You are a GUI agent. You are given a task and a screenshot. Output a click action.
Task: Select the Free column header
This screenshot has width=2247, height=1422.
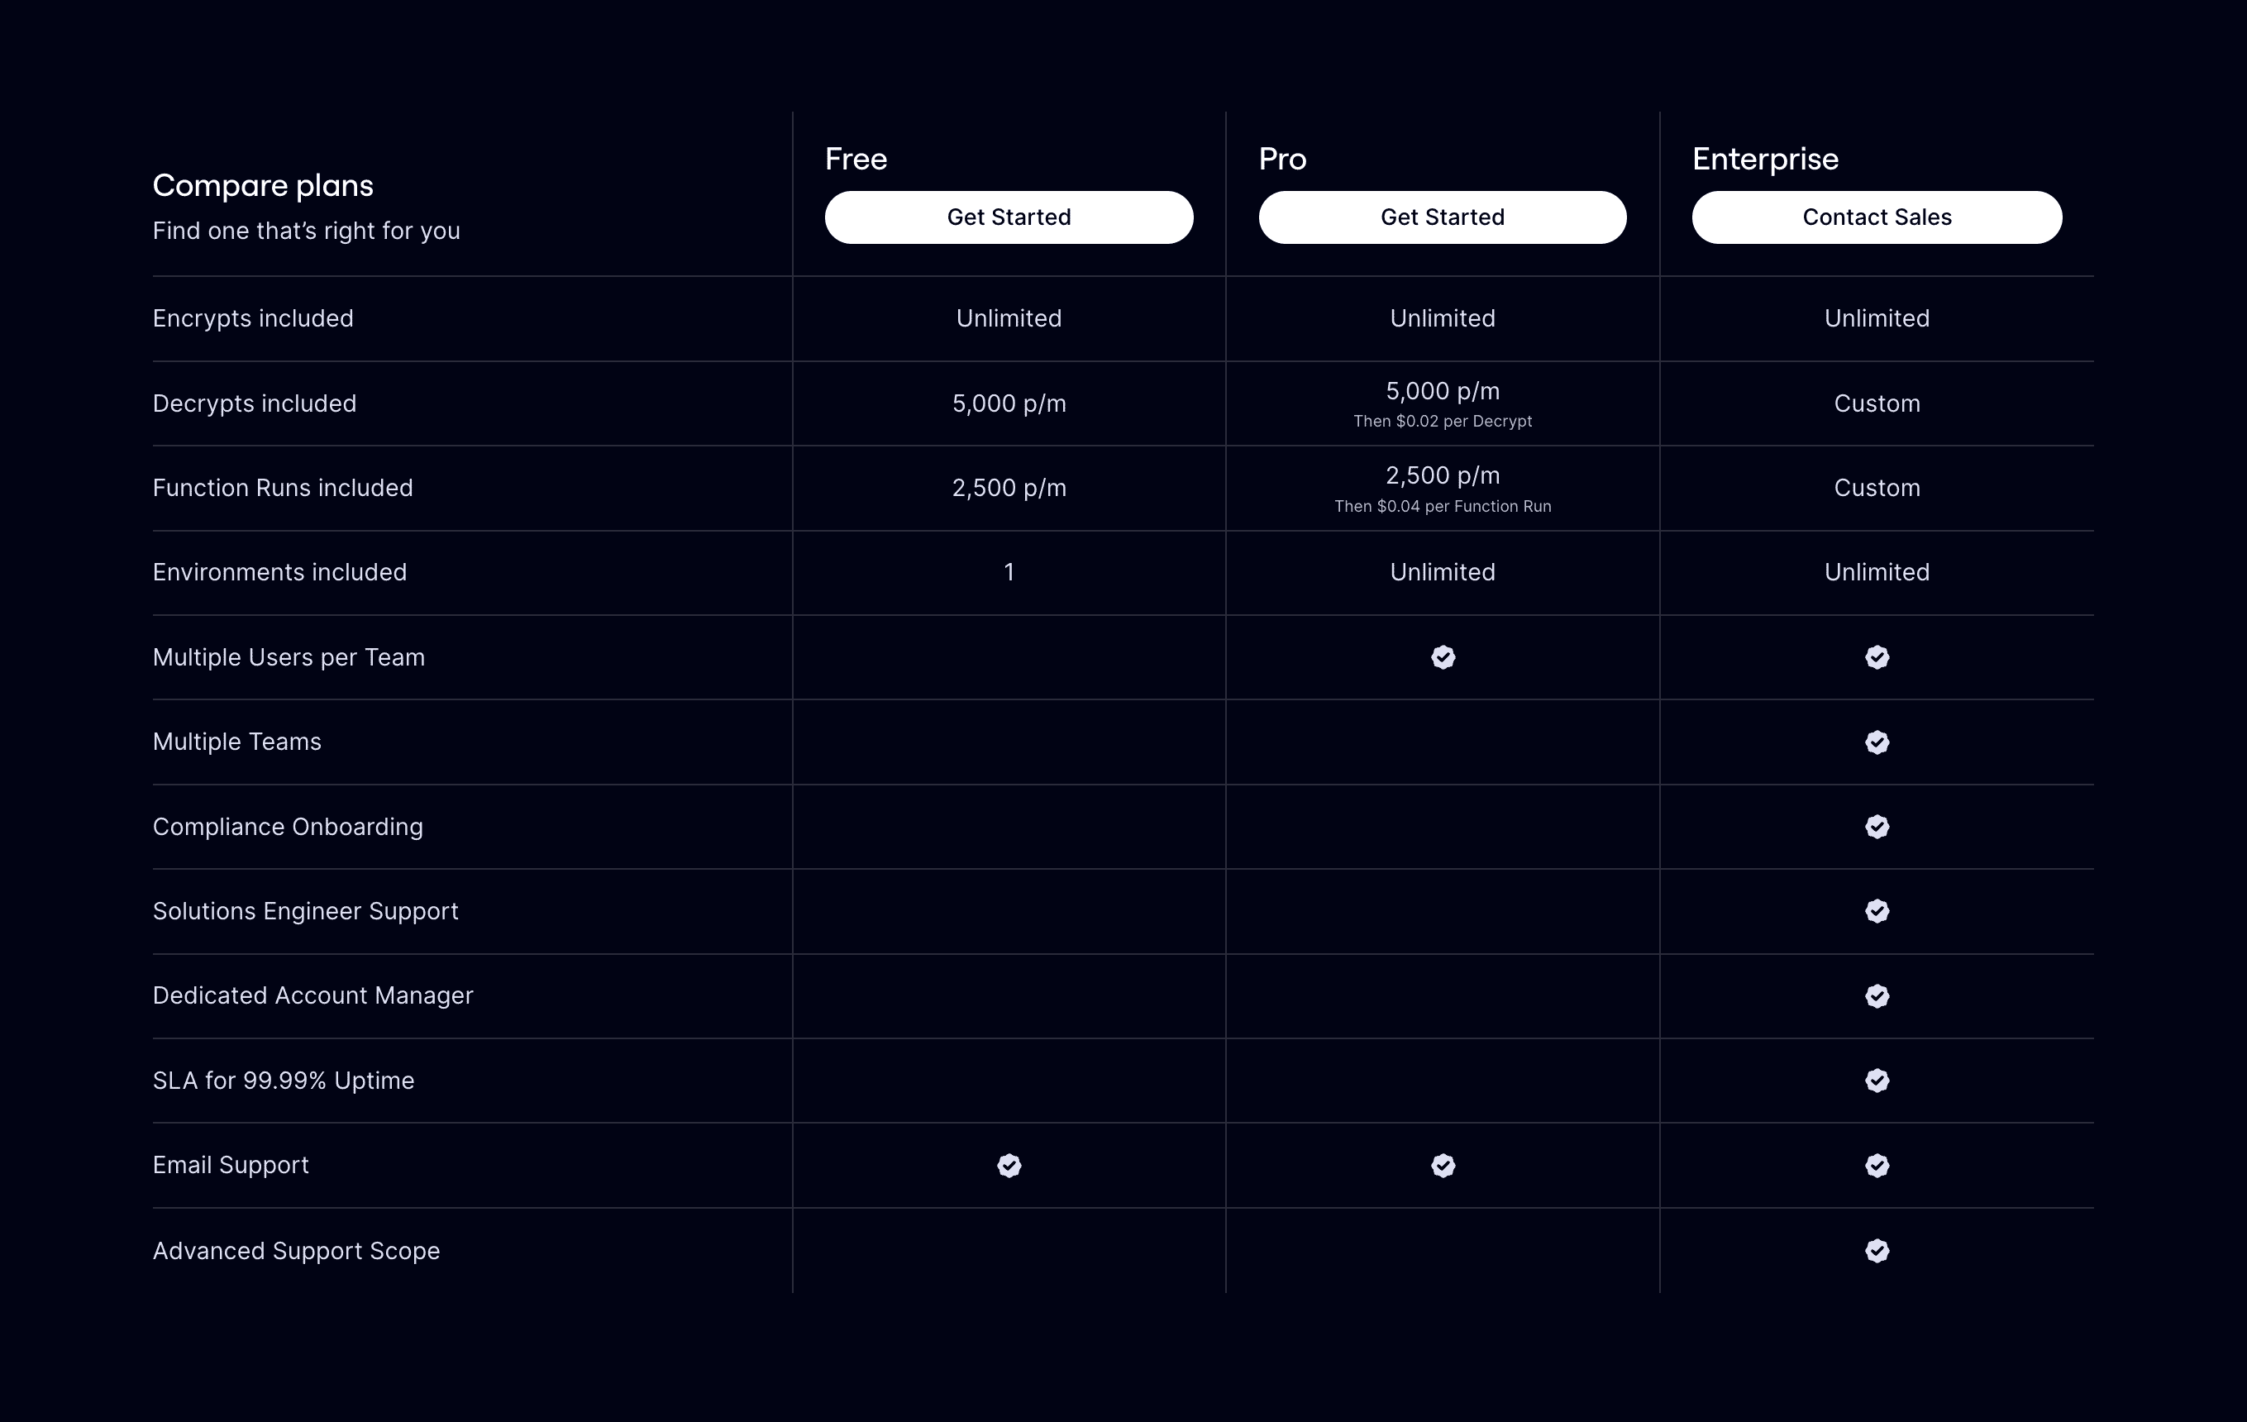[856, 159]
